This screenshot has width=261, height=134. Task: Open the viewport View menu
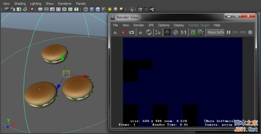pos(6,4)
